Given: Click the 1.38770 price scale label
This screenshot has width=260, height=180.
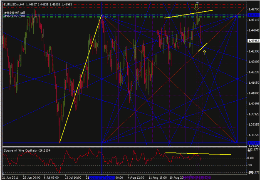Looking at the screenshot, I should click(254, 135).
